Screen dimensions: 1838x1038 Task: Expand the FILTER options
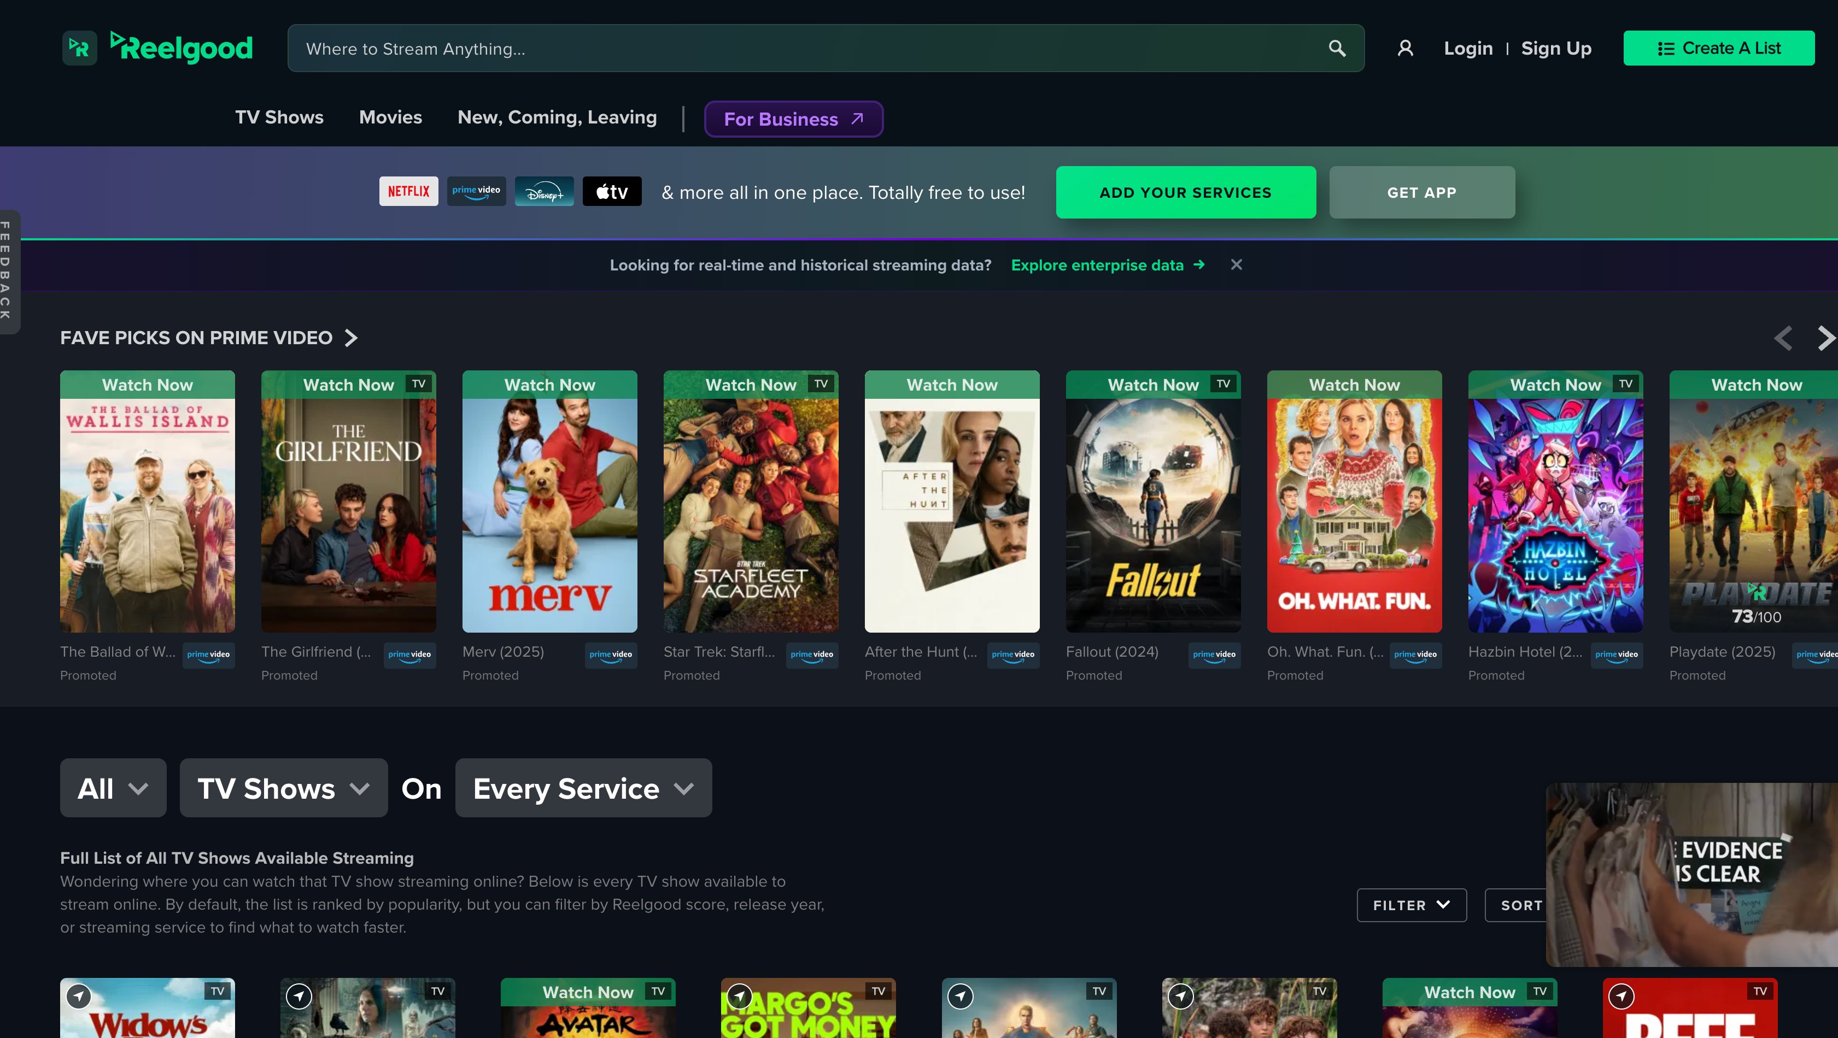[x=1412, y=905]
